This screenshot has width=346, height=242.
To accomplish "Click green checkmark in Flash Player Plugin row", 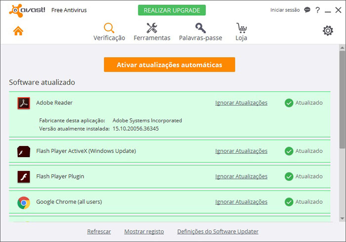I will [x=289, y=176].
